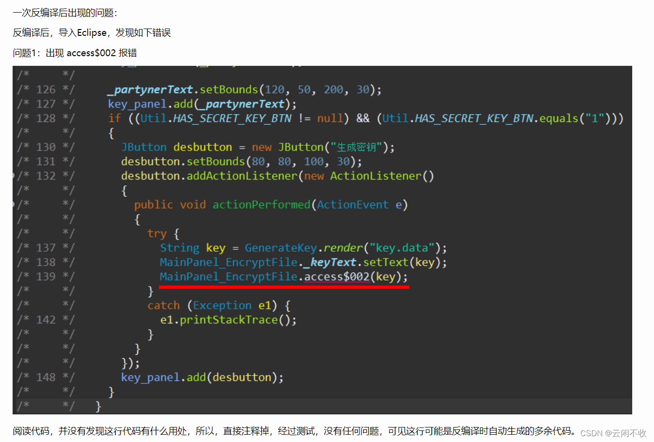Viewport: 654px width, 442px height.
Task: Click line number 131 in the gutter
Action: 46,162
